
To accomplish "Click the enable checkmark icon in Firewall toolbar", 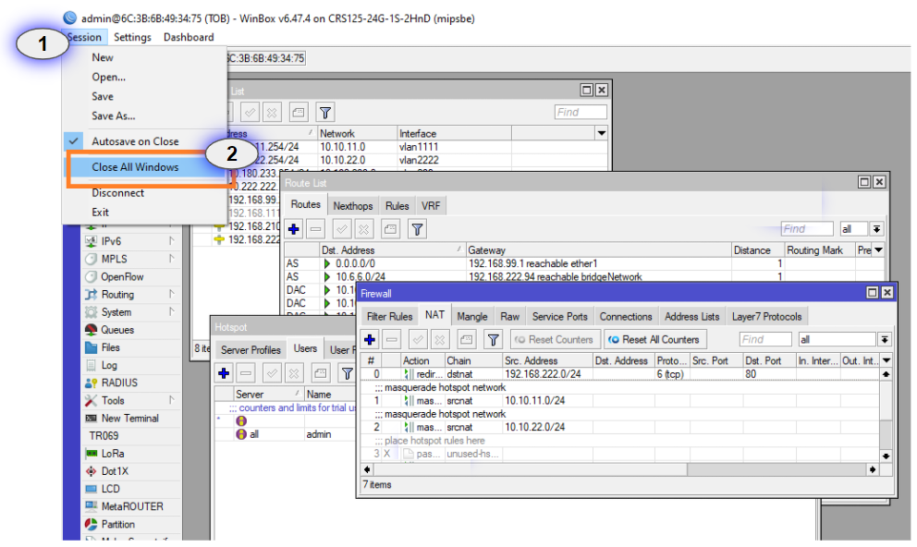I will 418,339.
